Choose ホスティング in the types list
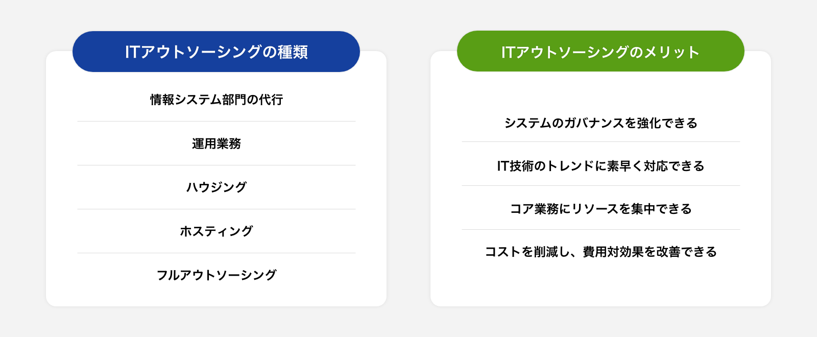 pyautogui.click(x=217, y=231)
